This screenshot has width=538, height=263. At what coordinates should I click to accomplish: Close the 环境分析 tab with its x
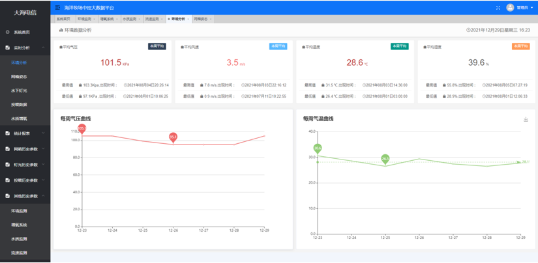pyautogui.click(x=187, y=20)
